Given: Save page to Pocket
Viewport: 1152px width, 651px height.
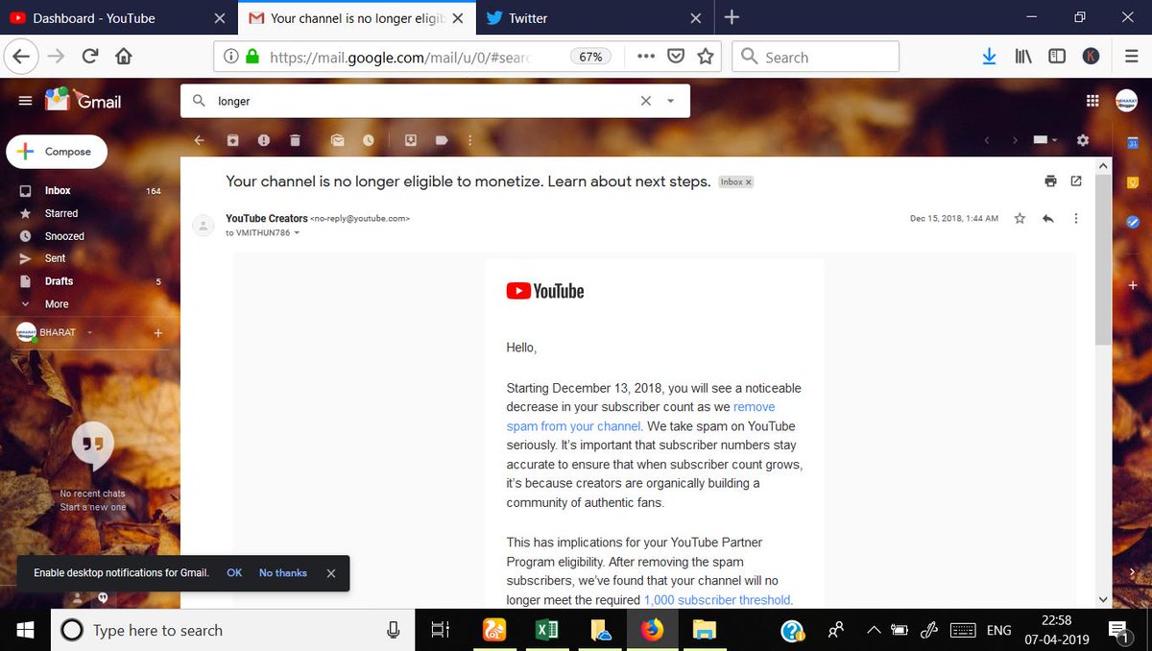Looking at the screenshot, I should [676, 57].
